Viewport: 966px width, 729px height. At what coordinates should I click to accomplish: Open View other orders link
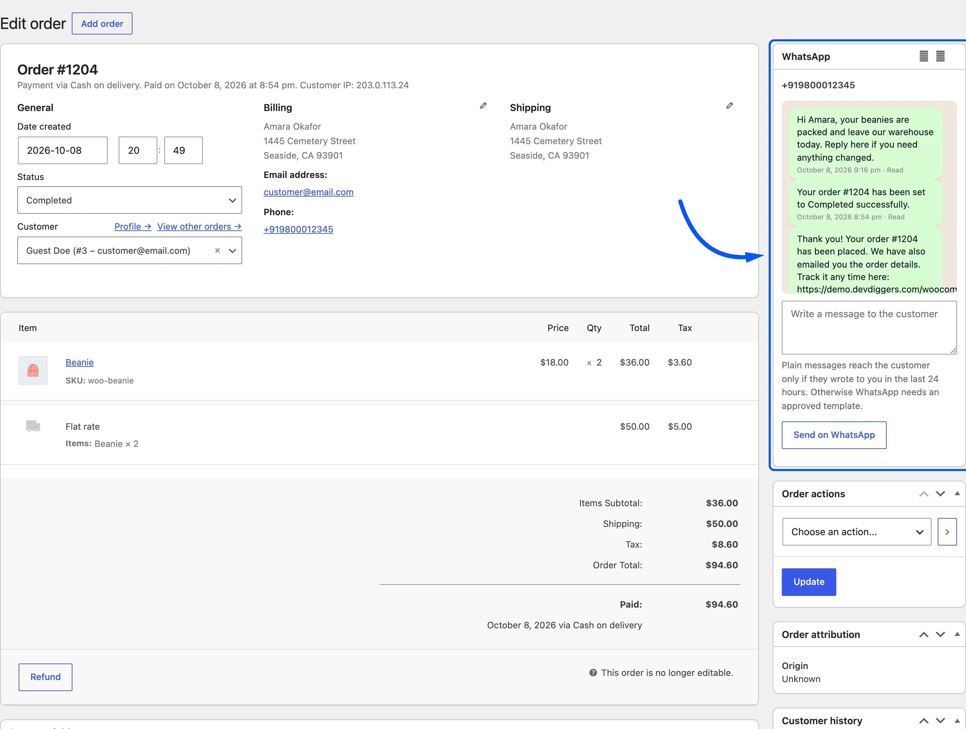[199, 227]
